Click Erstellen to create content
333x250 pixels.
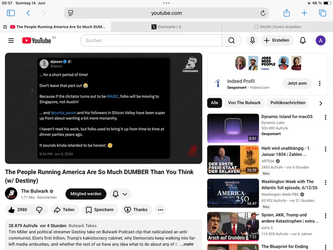277,40
